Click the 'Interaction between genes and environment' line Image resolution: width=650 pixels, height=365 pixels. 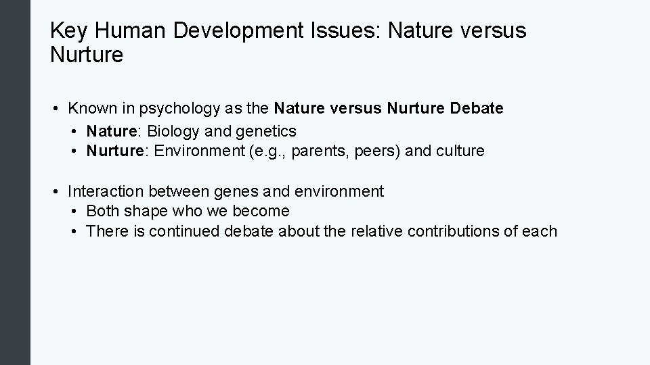(x=225, y=192)
